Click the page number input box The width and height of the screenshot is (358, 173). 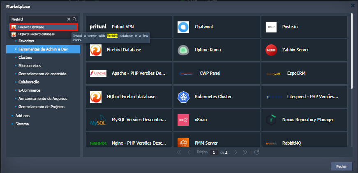[214, 152]
